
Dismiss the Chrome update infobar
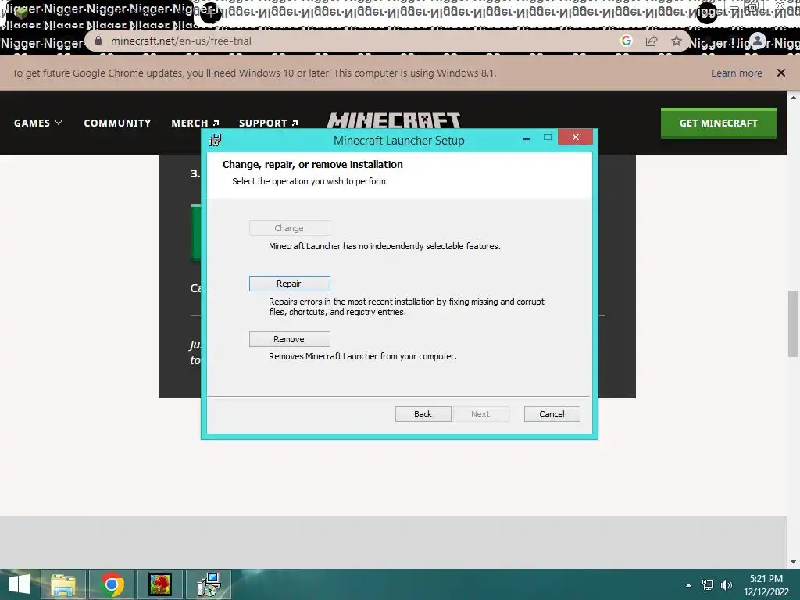(781, 73)
